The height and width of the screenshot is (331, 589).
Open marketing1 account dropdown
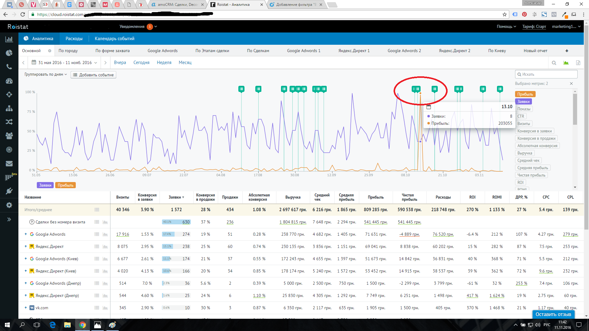point(566,27)
